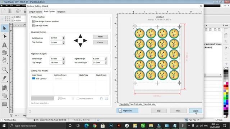Select the Cut Contour row

(x=70, y=78)
